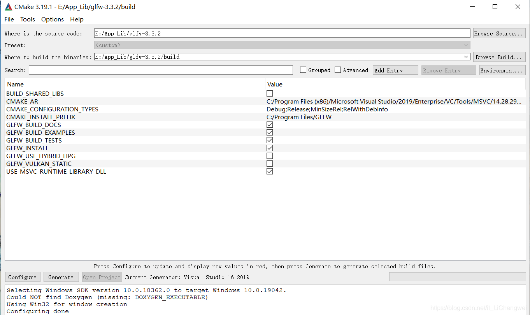This screenshot has width=530, height=315.
Task: Click the empty progress bar
Action: point(457,277)
